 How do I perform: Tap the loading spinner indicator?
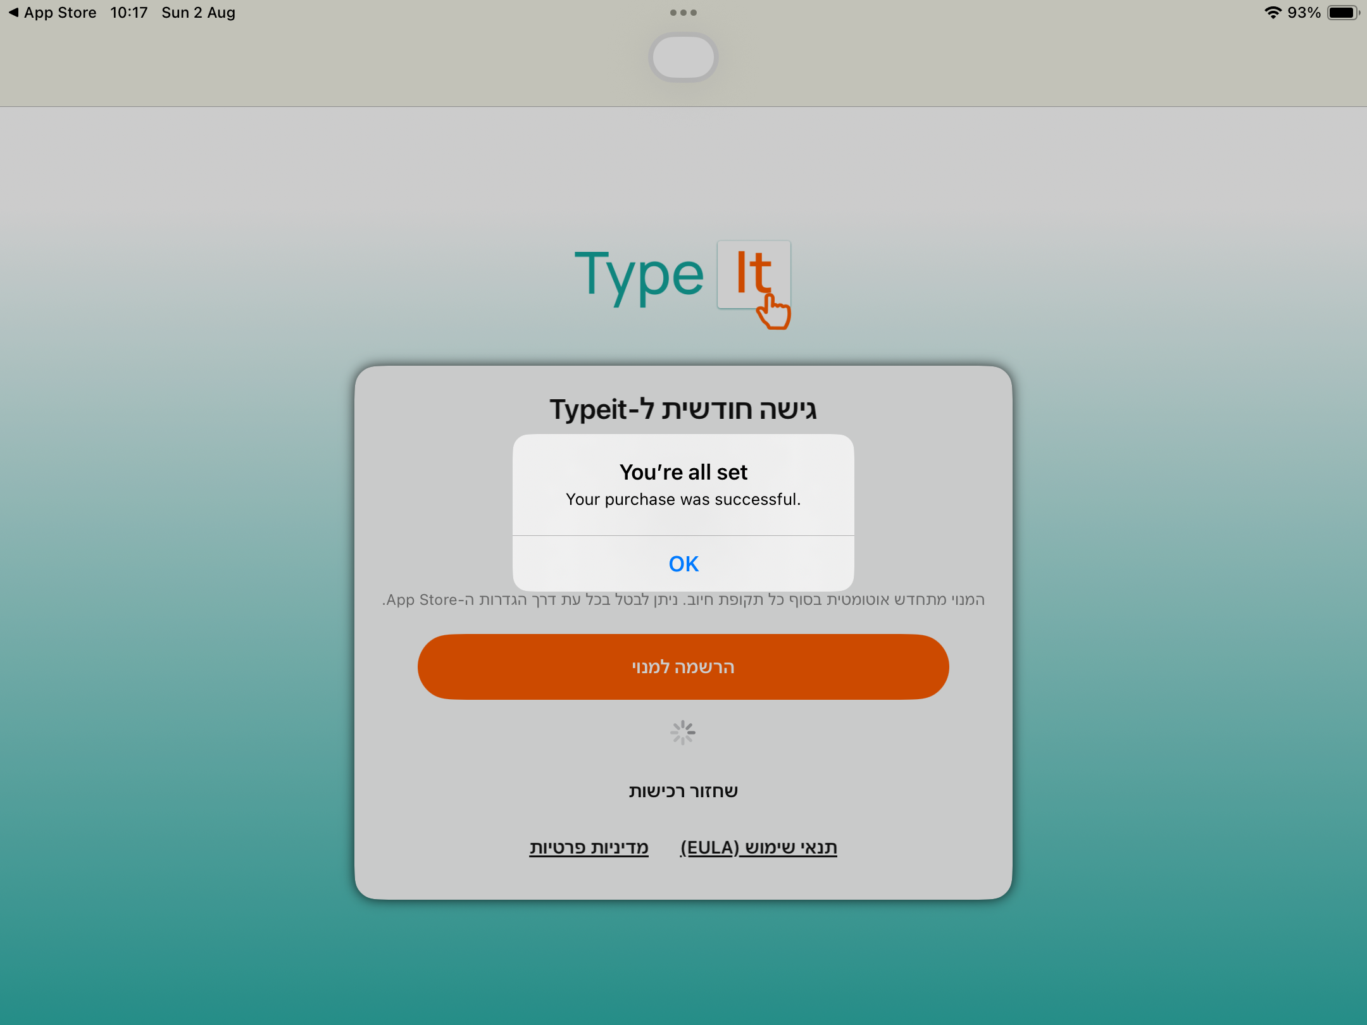(x=683, y=733)
